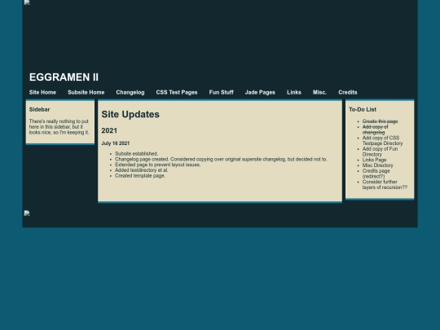Click the 'Created template page.' entry
The width and height of the screenshot is (440, 330).
pyautogui.click(x=140, y=176)
